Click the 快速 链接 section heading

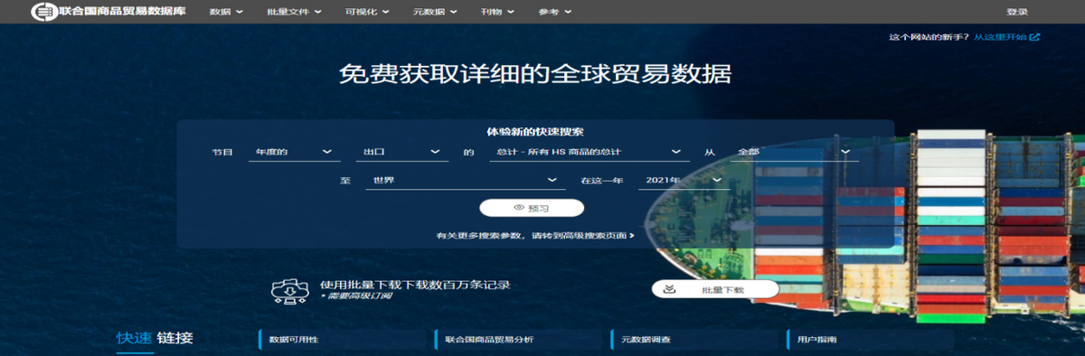click(155, 338)
